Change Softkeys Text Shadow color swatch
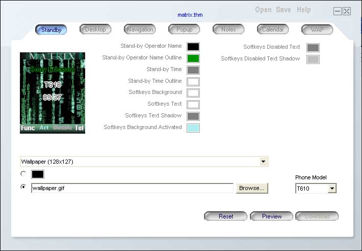The width and height of the screenshot is (362, 251). pyautogui.click(x=193, y=116)
